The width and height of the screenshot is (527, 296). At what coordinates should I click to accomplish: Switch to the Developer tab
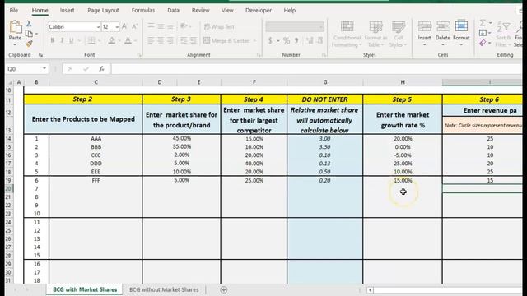(x=259, y=11)
